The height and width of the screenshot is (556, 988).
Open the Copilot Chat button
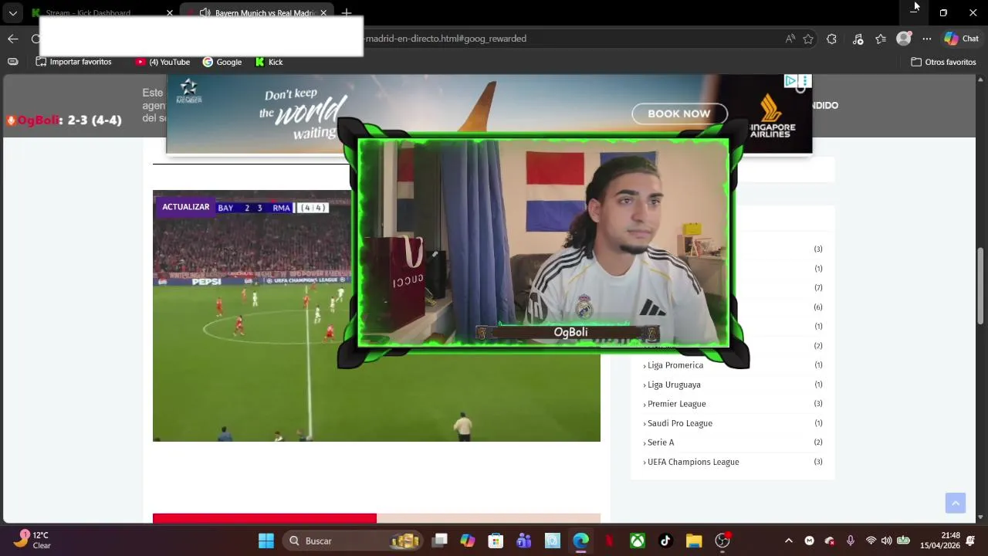tap(961, 39)
